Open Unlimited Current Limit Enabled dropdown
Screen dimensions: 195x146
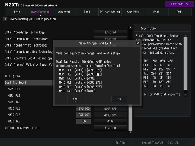110,128
